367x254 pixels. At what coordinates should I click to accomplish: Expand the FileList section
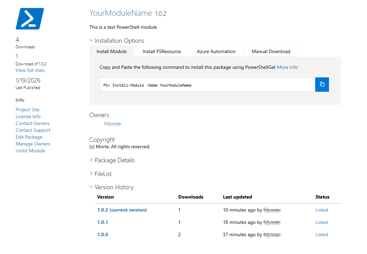tap(103, 174)
